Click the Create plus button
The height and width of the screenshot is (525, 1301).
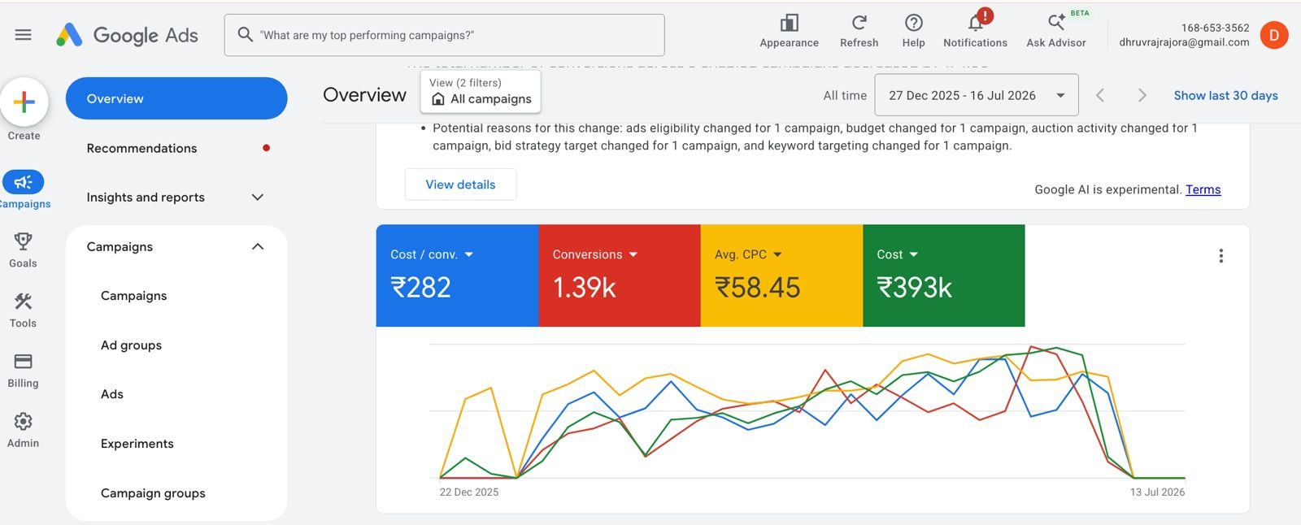coord(24,102)
